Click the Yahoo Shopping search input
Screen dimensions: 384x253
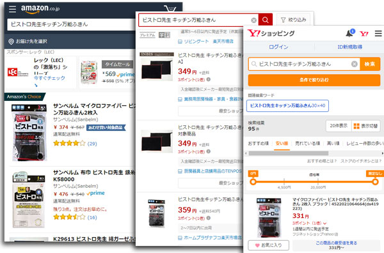303,64
